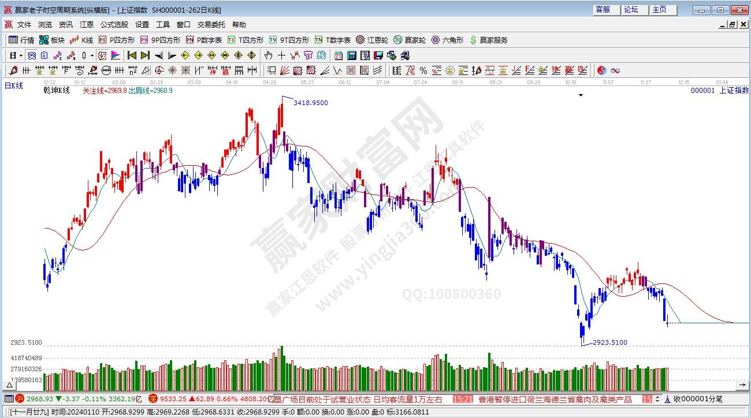Click the 论坛 forum button
Viewport: 751px width, 418px height.
631,10
